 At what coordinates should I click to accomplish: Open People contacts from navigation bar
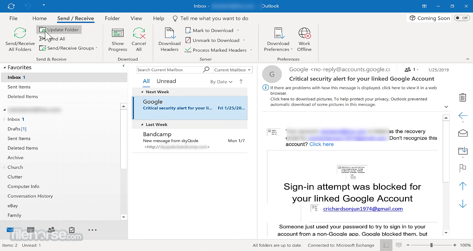point(51,230)
